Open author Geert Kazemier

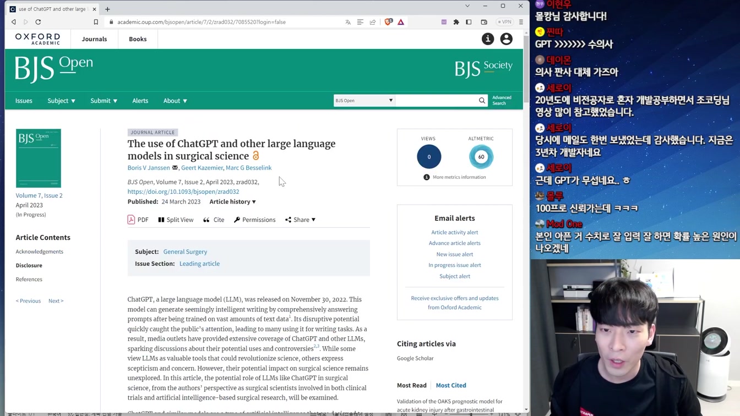point(202,168)
